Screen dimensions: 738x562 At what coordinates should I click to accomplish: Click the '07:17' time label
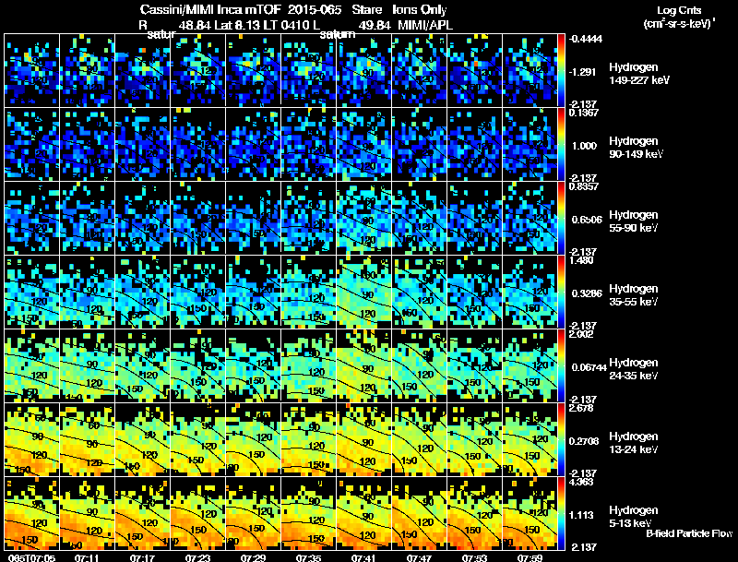pos(142,558)
